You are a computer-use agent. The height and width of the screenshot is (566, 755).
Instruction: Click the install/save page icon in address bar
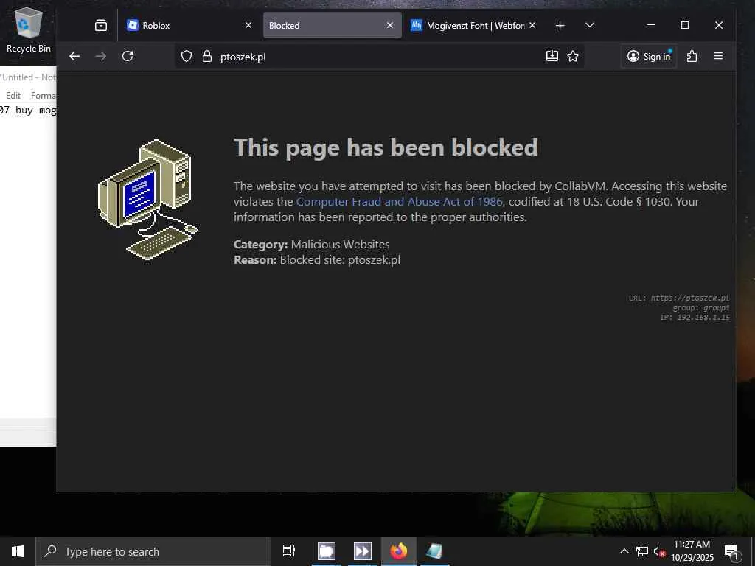point(552,56)
